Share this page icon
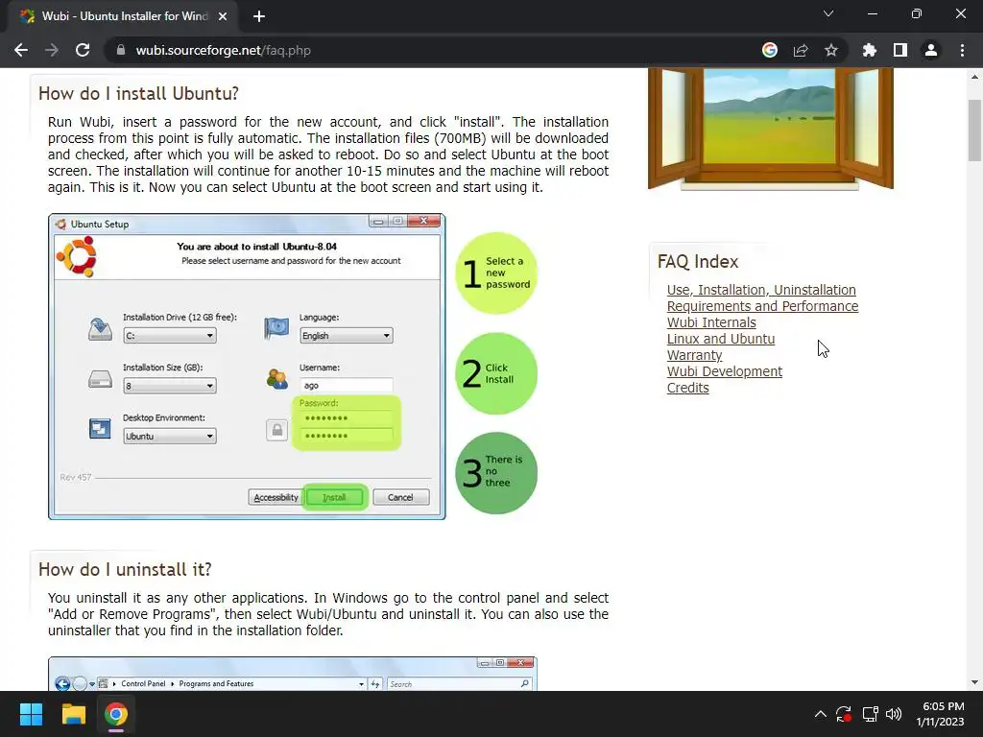 click(801, 50)
